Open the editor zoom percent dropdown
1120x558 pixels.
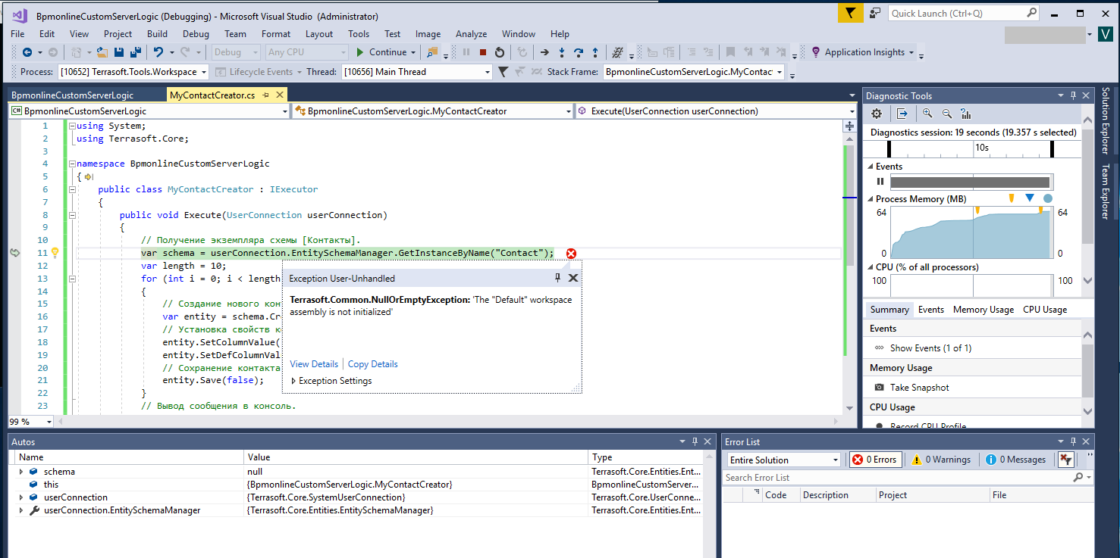point(49,422)
